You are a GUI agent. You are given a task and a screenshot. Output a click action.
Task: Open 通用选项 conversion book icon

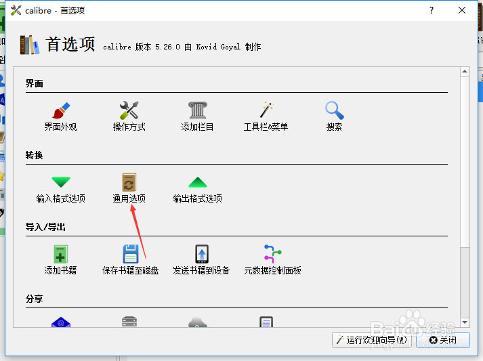click(129, 182)
